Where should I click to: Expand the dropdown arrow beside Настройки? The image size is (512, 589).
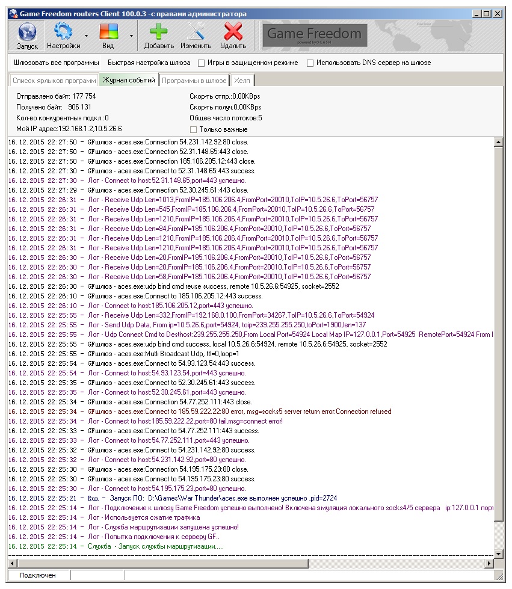tap(87, 35)
